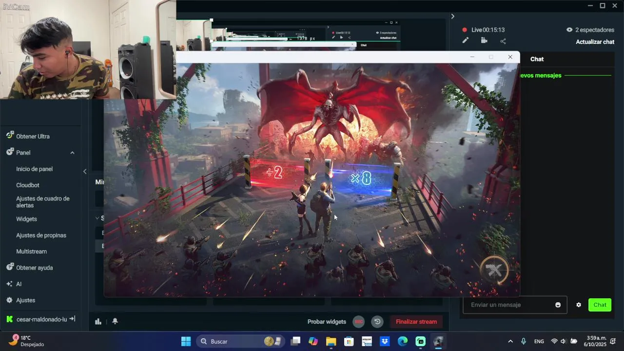Open File Explorer from taskbar

[331, 341]
